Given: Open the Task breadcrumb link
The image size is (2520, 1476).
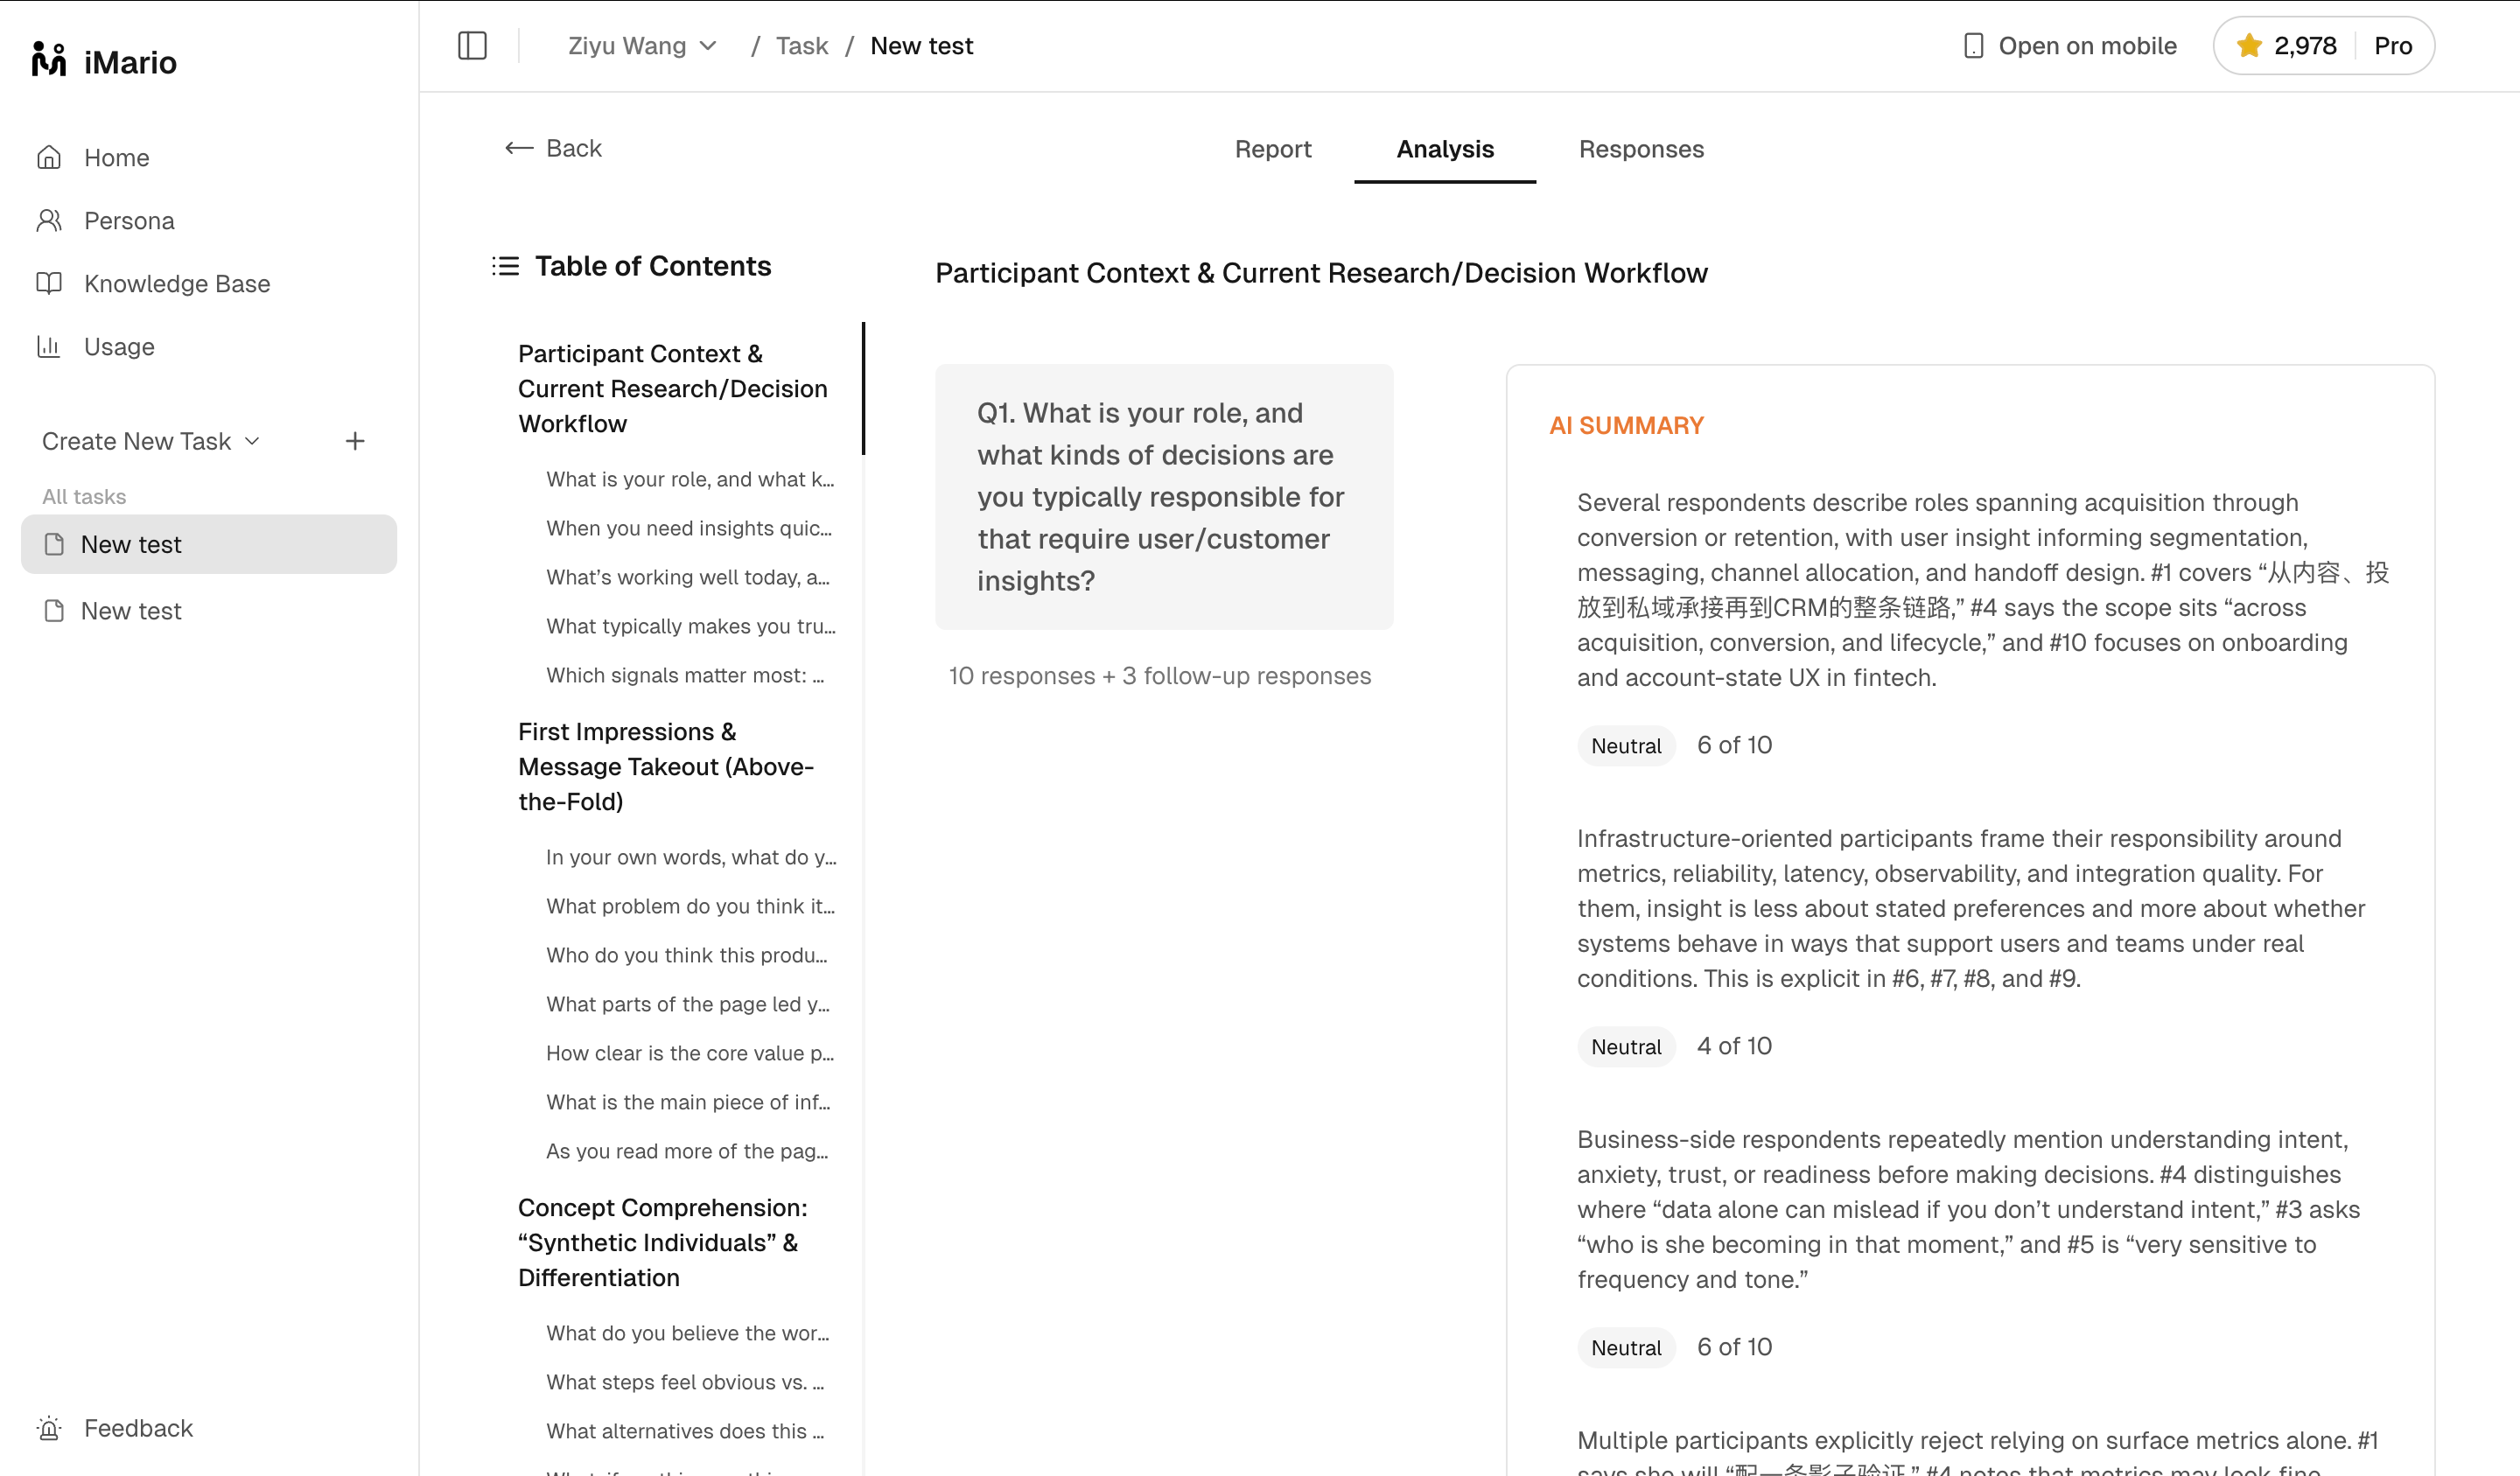Looking at the screenshot, I should point(801,46).
